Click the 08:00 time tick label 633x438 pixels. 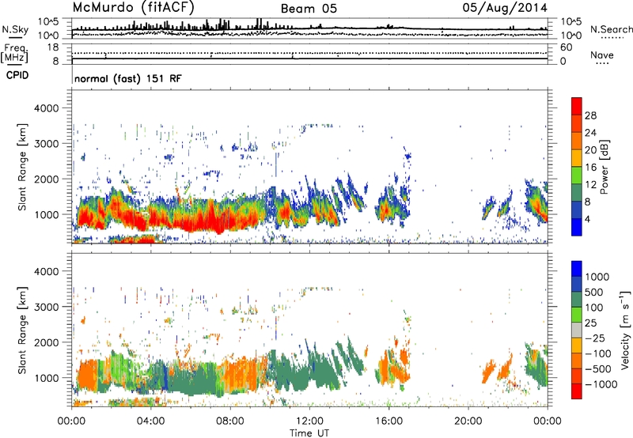click(230, 421)
